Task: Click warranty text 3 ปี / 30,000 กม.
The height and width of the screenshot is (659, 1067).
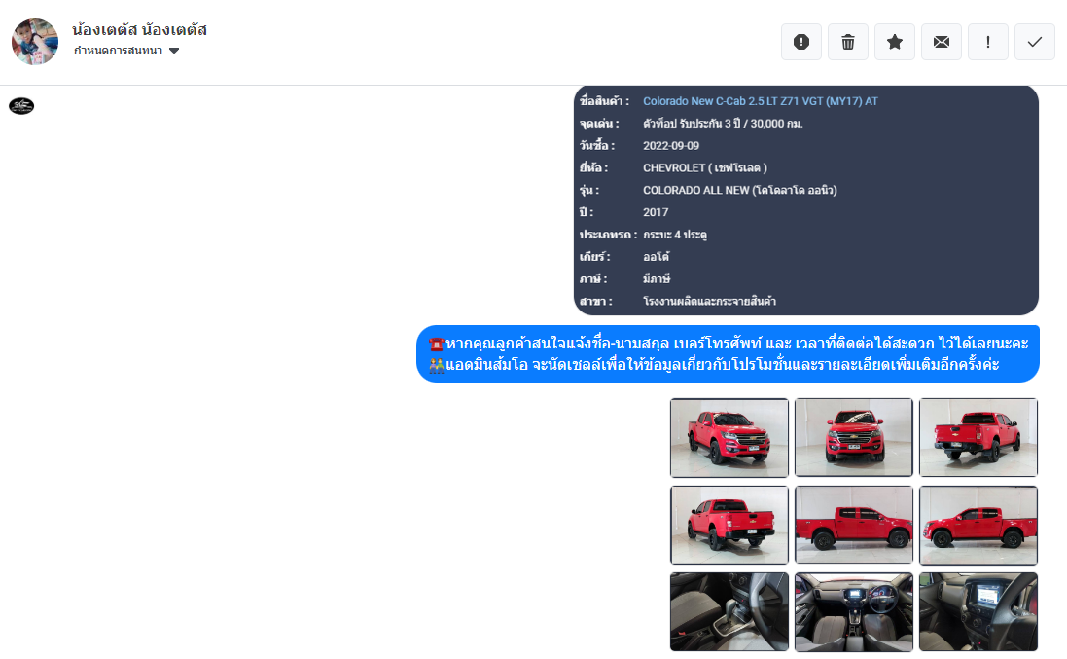Action: pos(764,124)
